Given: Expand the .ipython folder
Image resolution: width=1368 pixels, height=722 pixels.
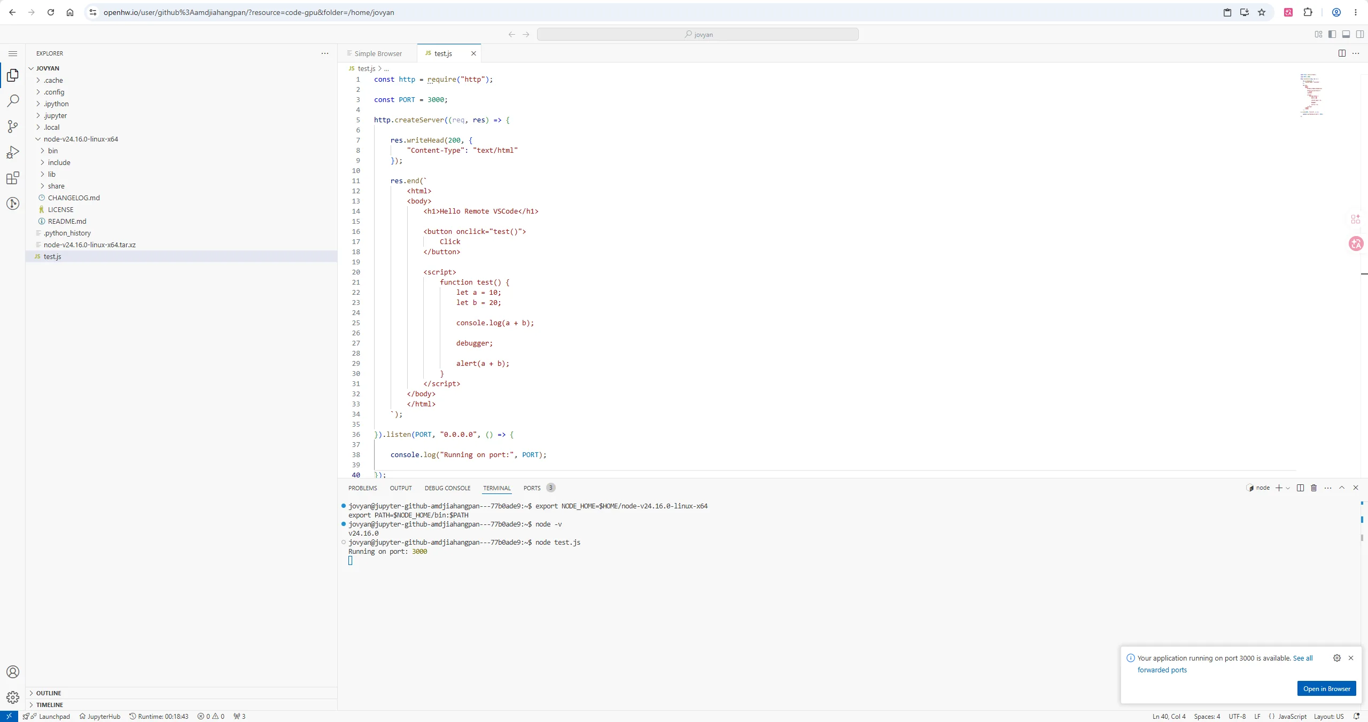Looking at the screenshot, I should coord(181,104).
